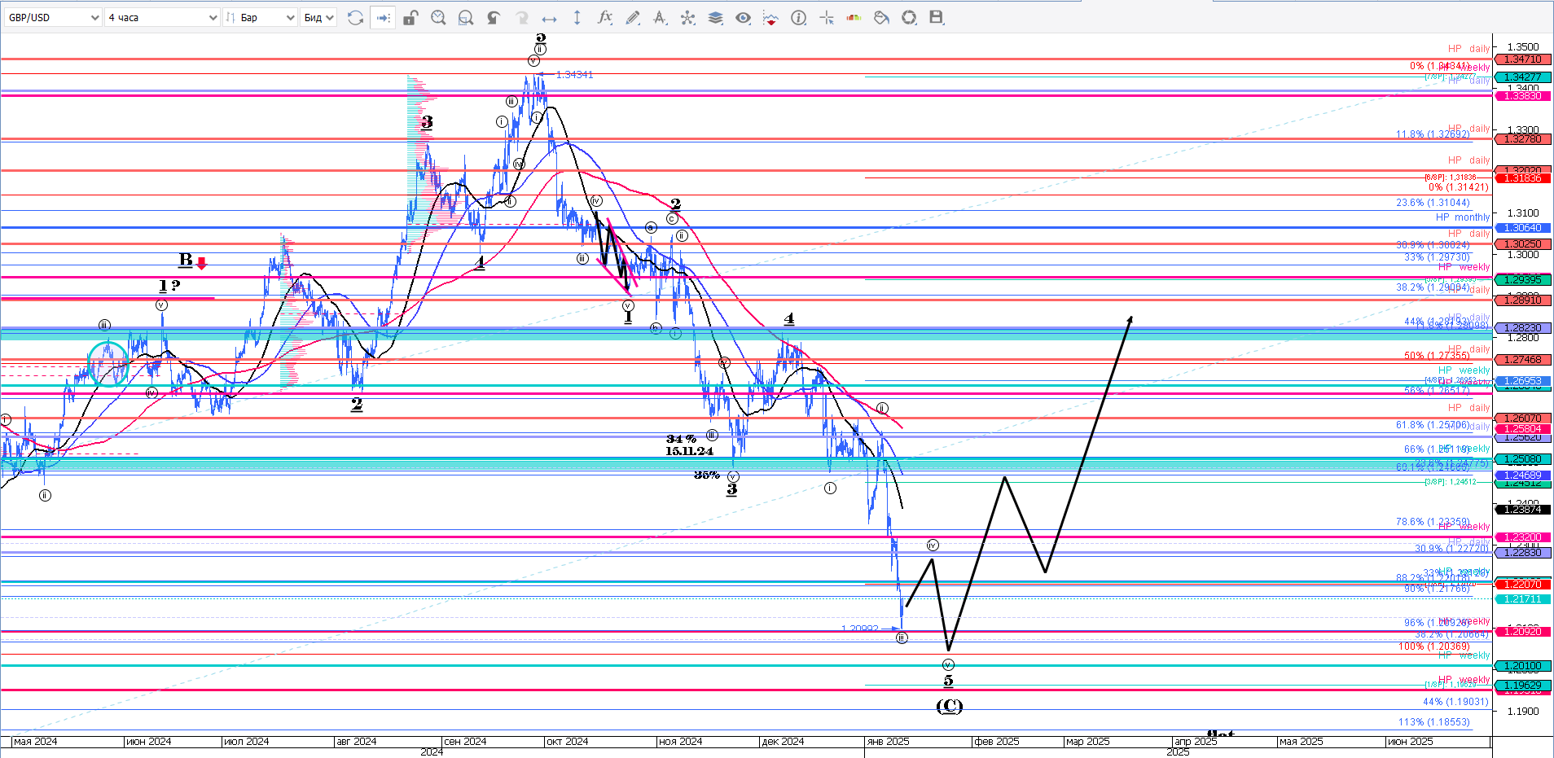Toggle the eye visibility icon
1554x758 pixels.
coord(743,17)
